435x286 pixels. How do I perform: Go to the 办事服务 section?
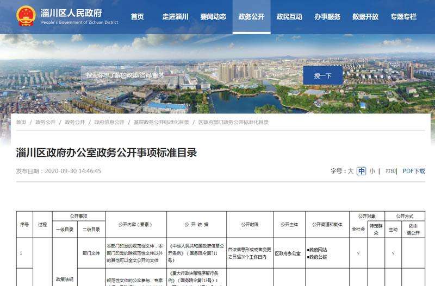(327, 17)
